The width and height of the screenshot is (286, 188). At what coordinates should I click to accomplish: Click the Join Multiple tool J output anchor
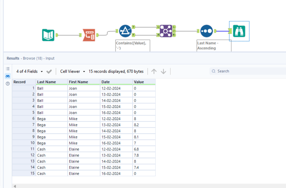(x=174, y=31)
